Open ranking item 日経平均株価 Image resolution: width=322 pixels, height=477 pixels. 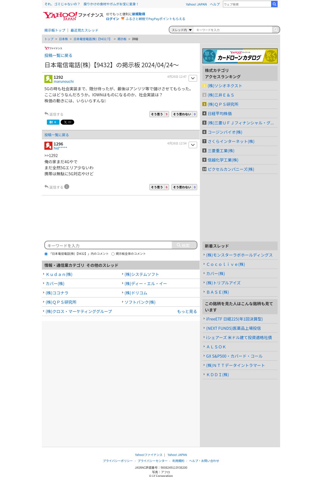tap(220, 114)
